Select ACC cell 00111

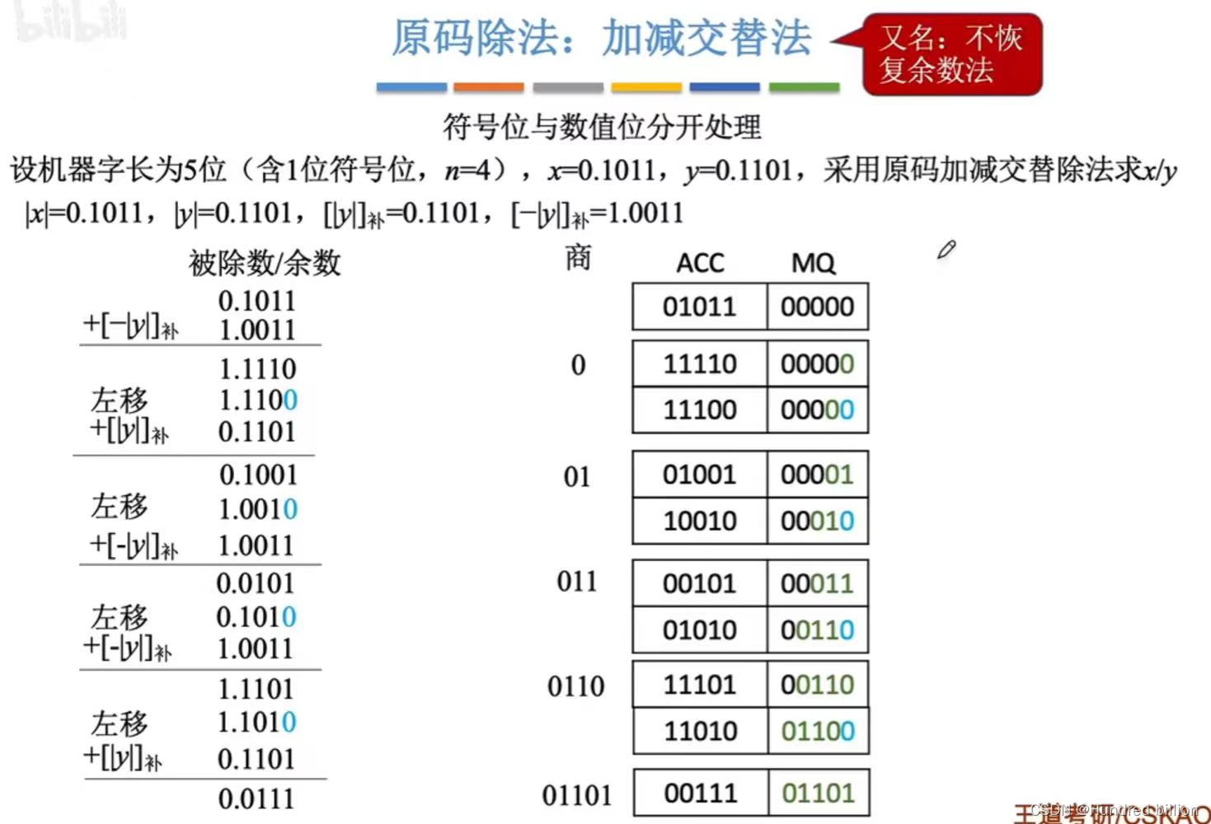(x=700, y=793)
